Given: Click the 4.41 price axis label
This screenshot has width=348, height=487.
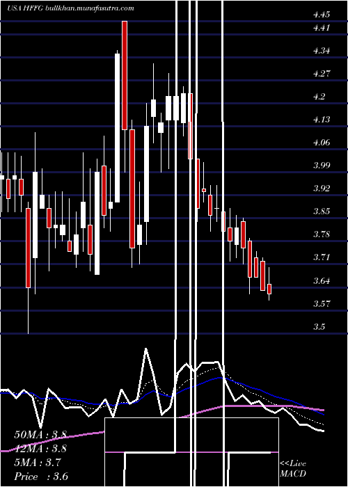Looking at the screenshot, I should [x=322, y=28].
